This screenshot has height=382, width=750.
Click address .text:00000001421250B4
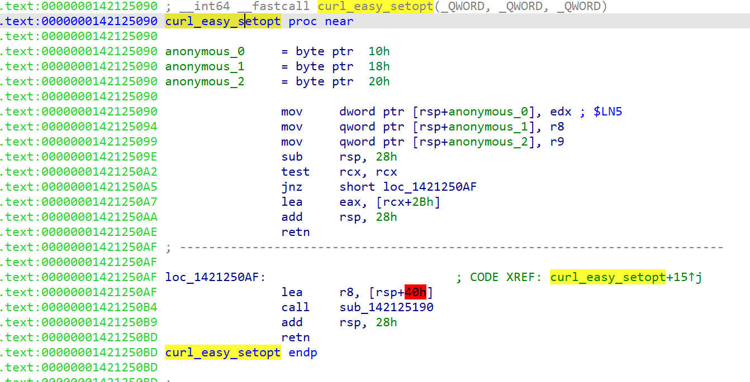point(79,307)
